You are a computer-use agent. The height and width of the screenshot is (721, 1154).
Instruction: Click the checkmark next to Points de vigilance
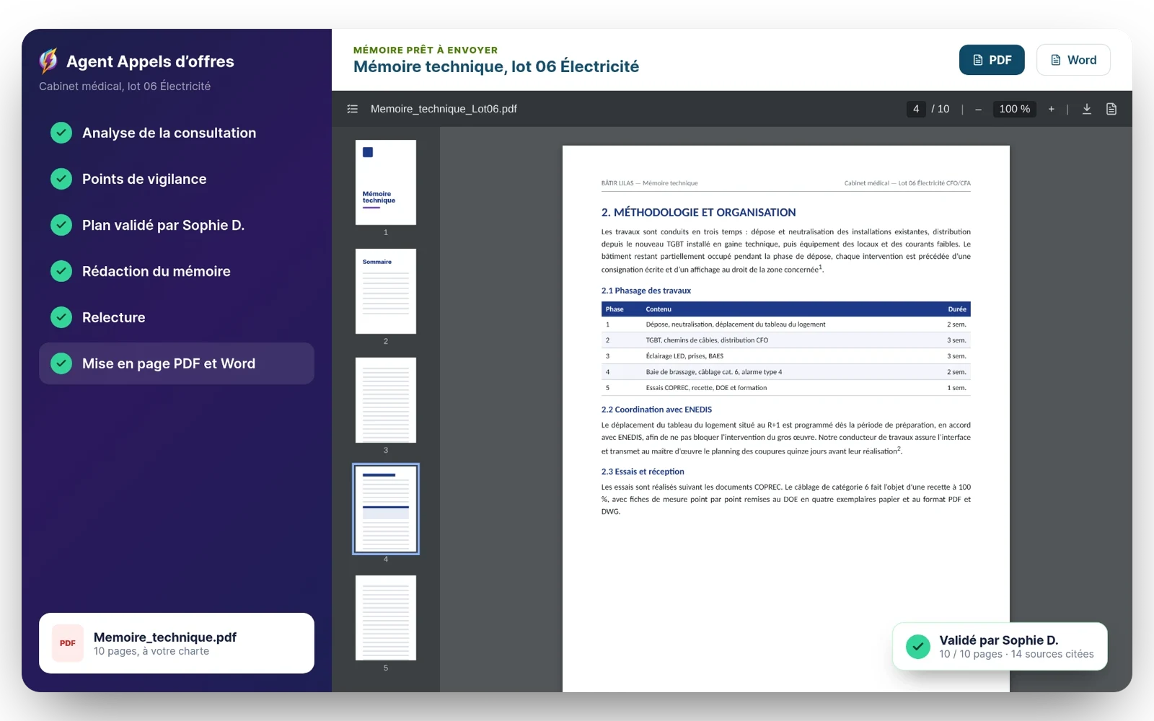(x=61, y=179)
